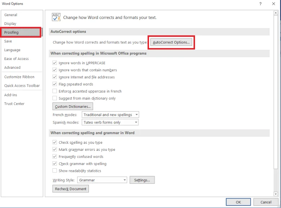This screenshot has height=208, width=281.
Task: Click the Recheck Document button
Action: [71, 189]
